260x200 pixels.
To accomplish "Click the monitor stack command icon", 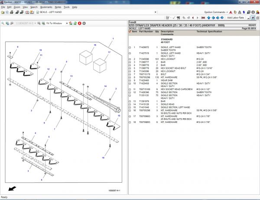I will [x=248, y=12].
